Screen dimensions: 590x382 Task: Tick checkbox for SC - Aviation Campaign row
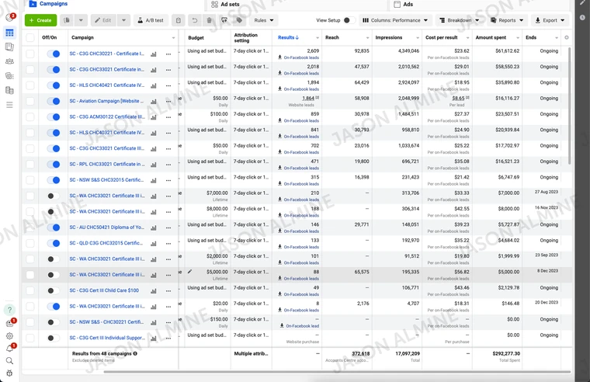(x=30, y=101)
